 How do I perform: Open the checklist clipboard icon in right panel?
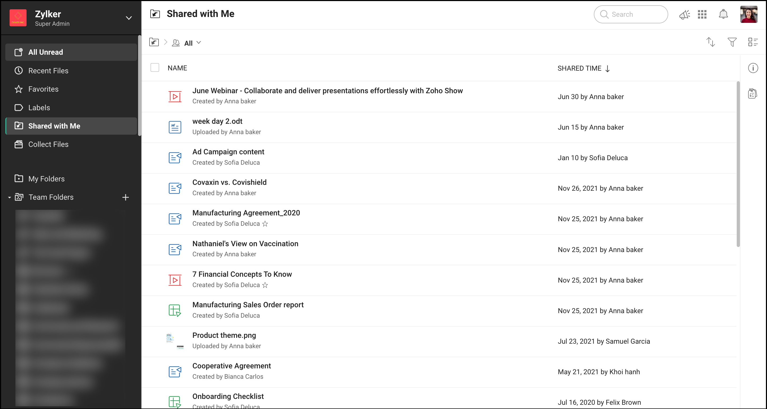[x=752, y=94]
